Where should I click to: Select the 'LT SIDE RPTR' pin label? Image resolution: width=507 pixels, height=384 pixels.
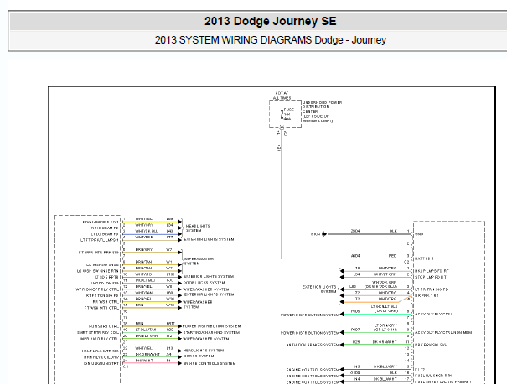point(106,277)
